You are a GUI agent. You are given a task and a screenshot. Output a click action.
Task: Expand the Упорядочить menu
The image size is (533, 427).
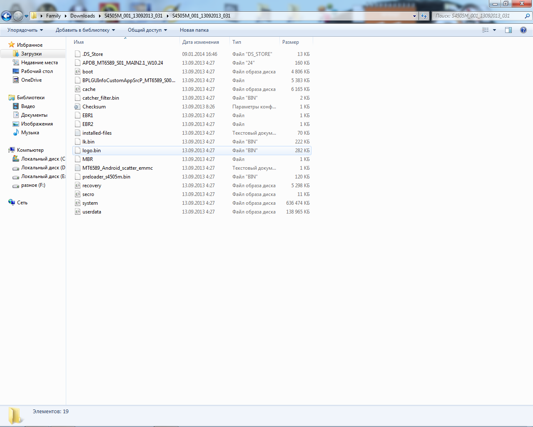point(25,30)
